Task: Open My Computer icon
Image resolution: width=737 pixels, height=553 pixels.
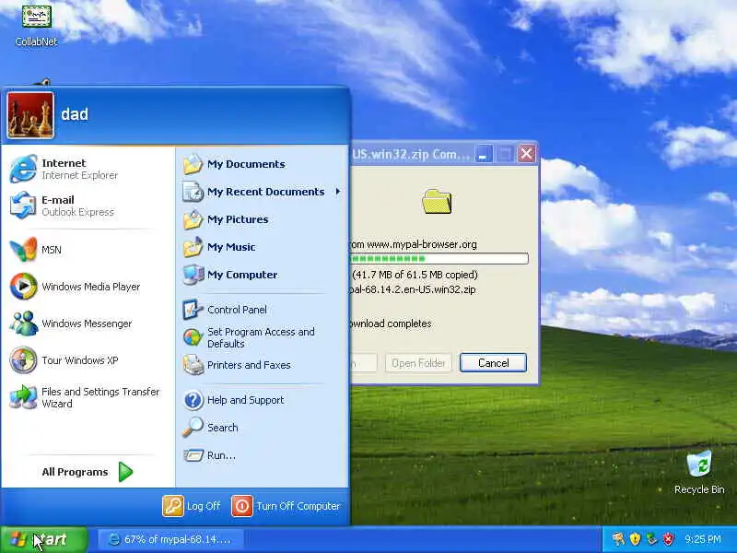Action: point(193,275)
